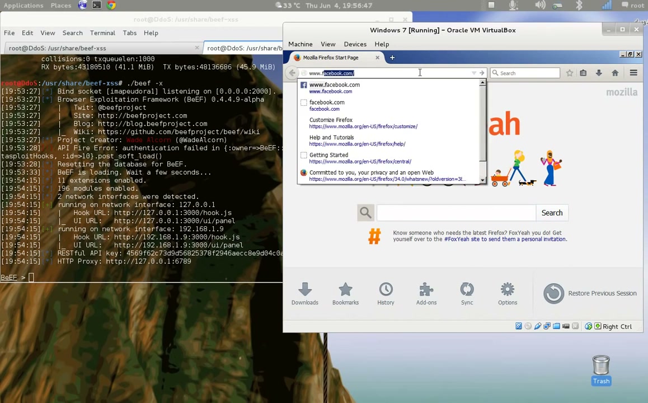Screen dimensions: 648x403
Task: Open the VirtualBox View menu
Action: coord(328,44)
